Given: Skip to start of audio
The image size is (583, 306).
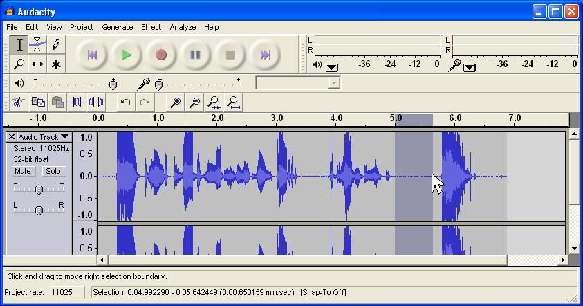Looking at the screenshot, I should click(x=92, y=55).
